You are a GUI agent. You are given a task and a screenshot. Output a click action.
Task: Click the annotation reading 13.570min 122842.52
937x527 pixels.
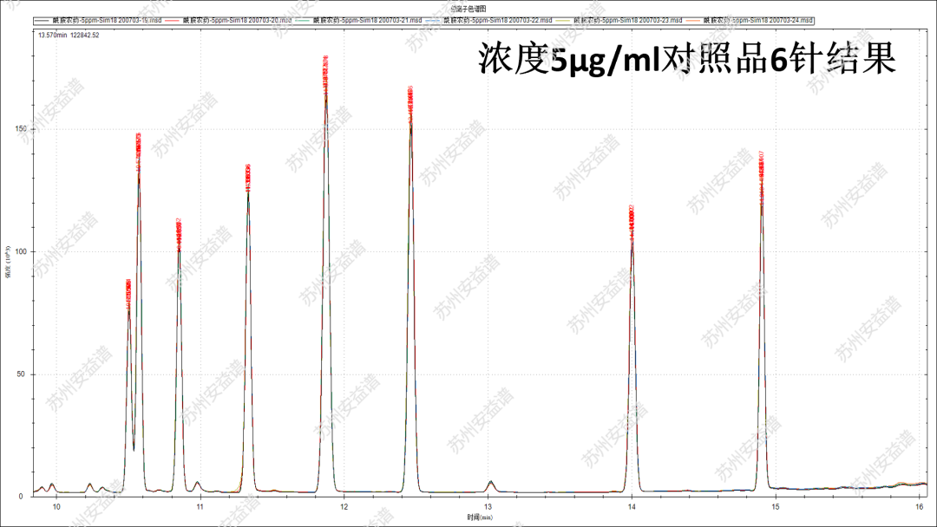tap(68, 36)
